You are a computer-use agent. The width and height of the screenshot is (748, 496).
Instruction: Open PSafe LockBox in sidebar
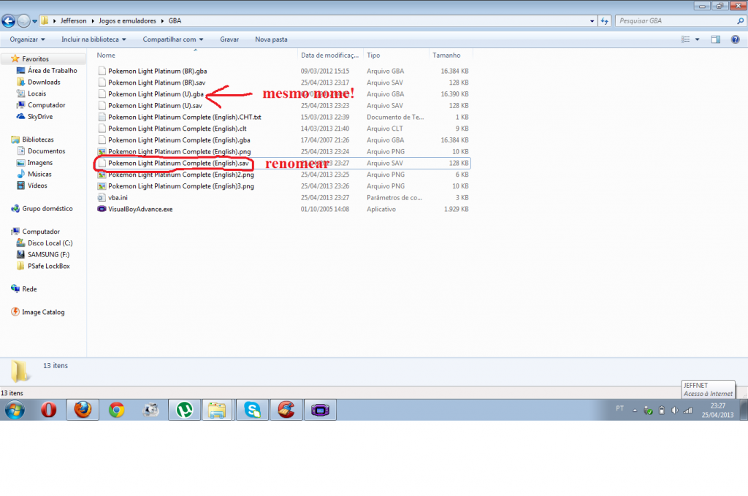pyautogui.click(x=43, y=266)
